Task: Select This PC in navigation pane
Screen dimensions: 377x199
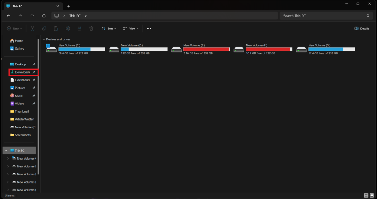Action: tap(19, 151)
